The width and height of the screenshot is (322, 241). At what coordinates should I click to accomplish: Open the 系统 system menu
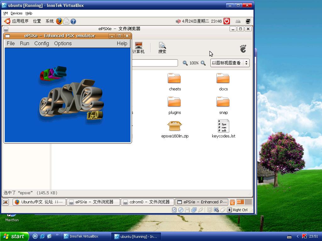pos(49,21)
